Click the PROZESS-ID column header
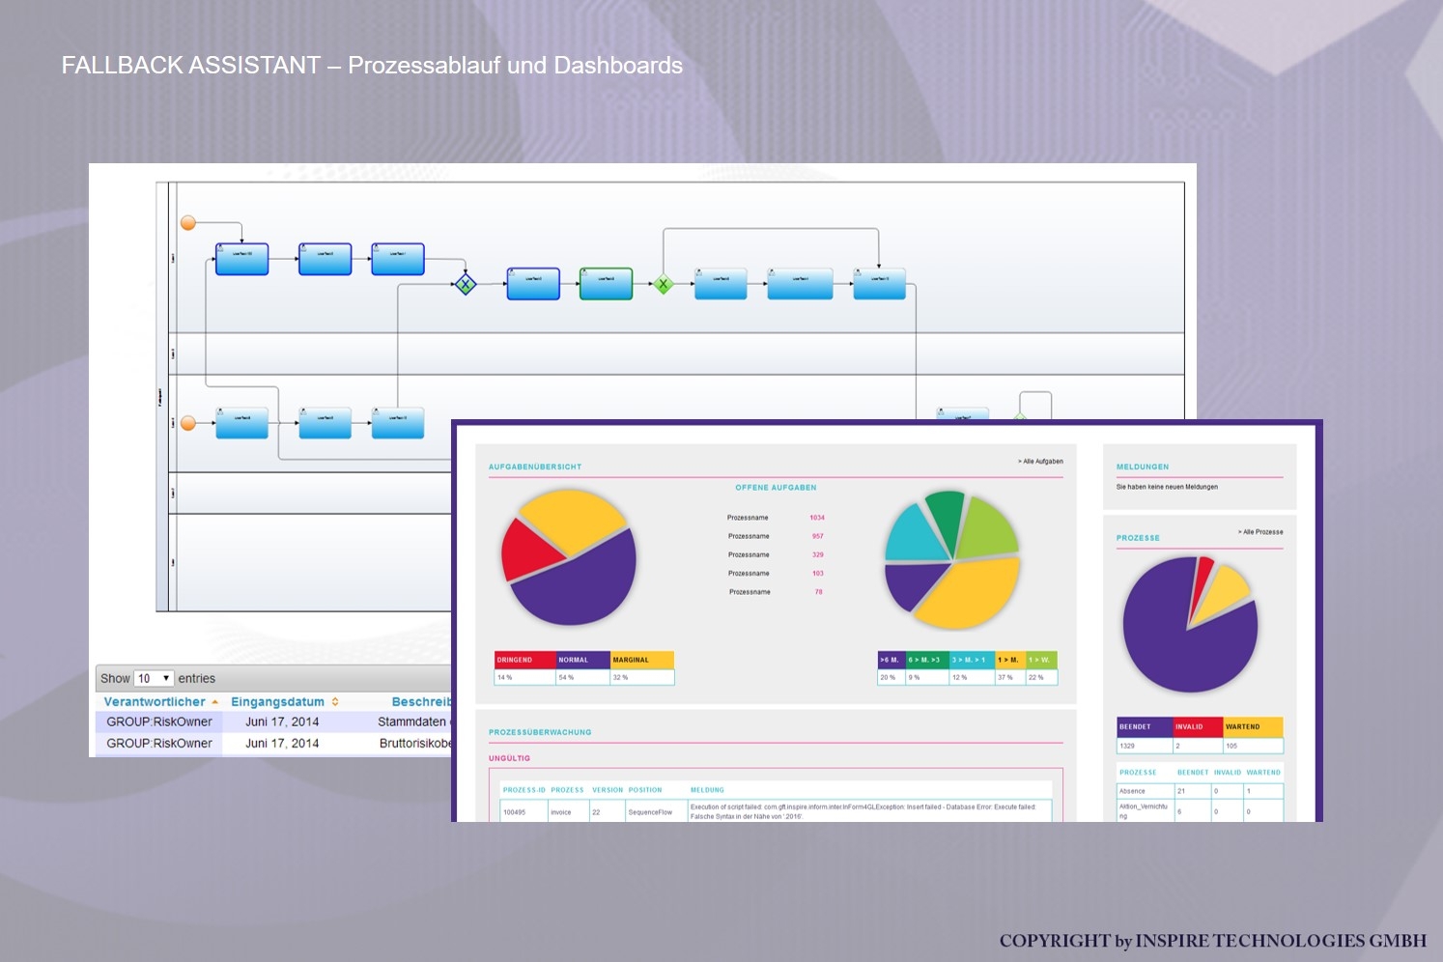The height and width of the screenshot is (962, 1443). [x=524, y=790]
